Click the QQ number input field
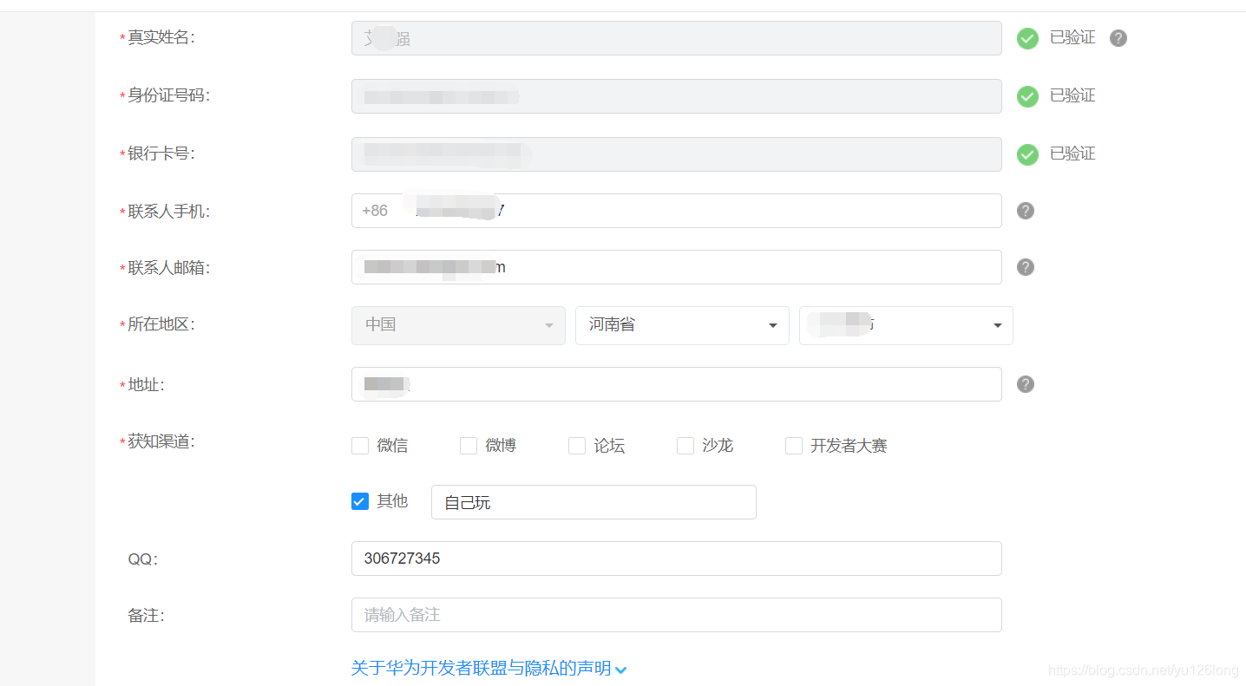The height and width of the screenshot is (686, 1246). click(x=677, y=559)
